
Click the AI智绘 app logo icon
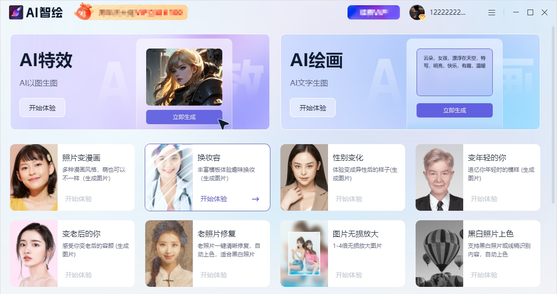point(16,12)
